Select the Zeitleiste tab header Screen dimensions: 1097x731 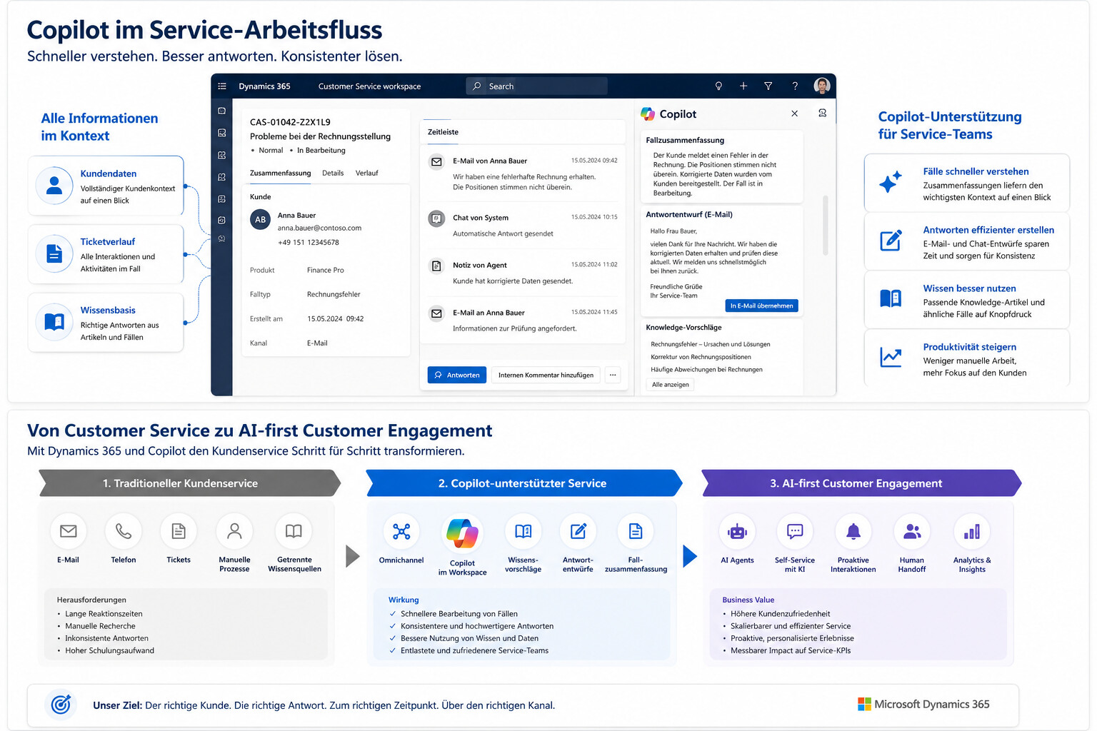[443, 132]
